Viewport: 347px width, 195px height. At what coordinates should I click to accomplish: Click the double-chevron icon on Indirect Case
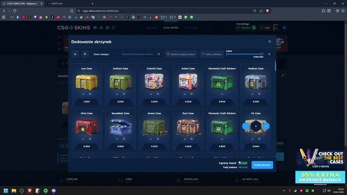point(124,94)
